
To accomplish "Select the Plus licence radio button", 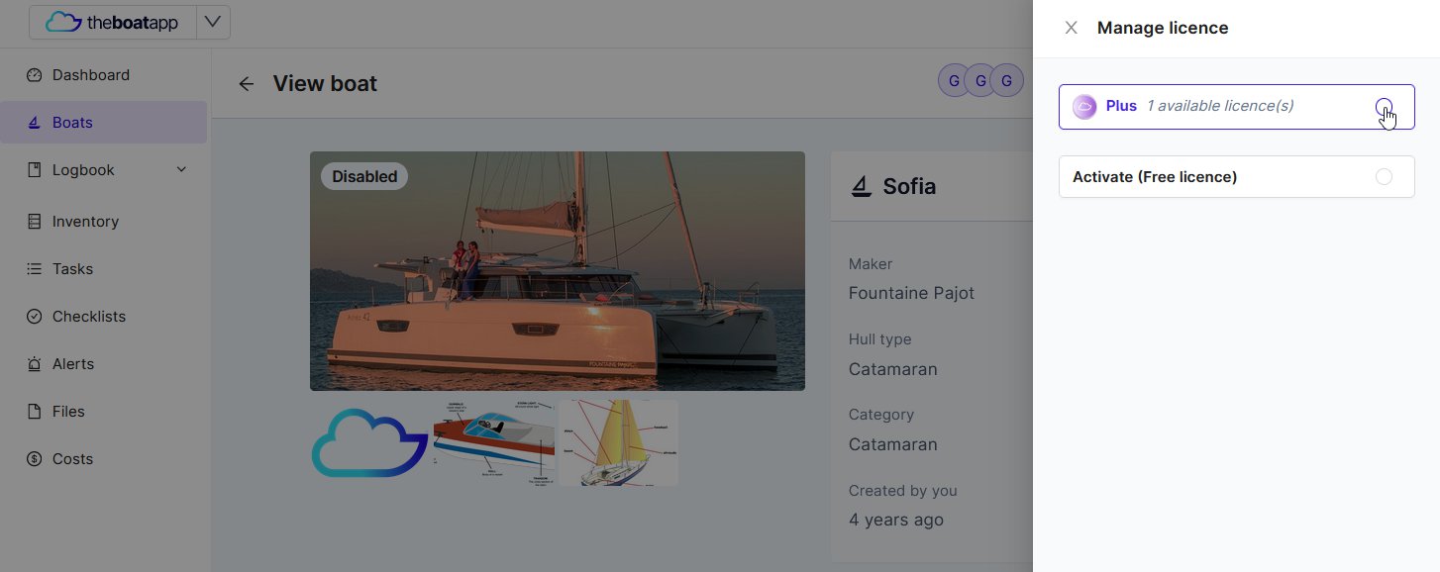I will [1384, 106].
